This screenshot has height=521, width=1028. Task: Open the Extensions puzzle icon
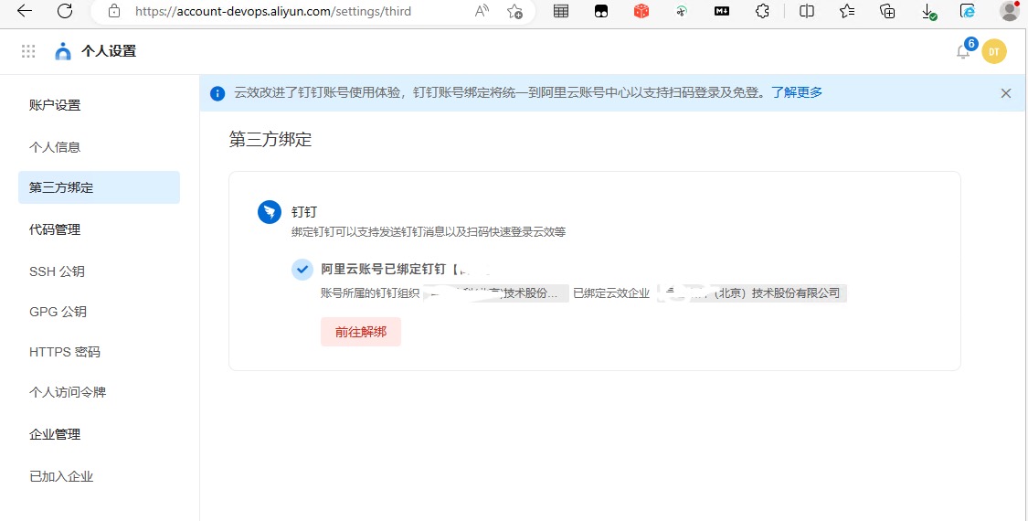(762, 10)
